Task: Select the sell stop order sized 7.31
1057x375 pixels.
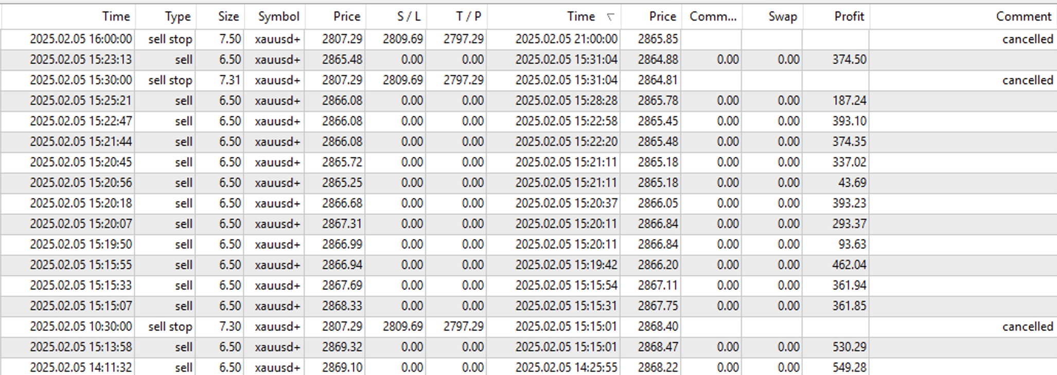Action: [170, 80]
